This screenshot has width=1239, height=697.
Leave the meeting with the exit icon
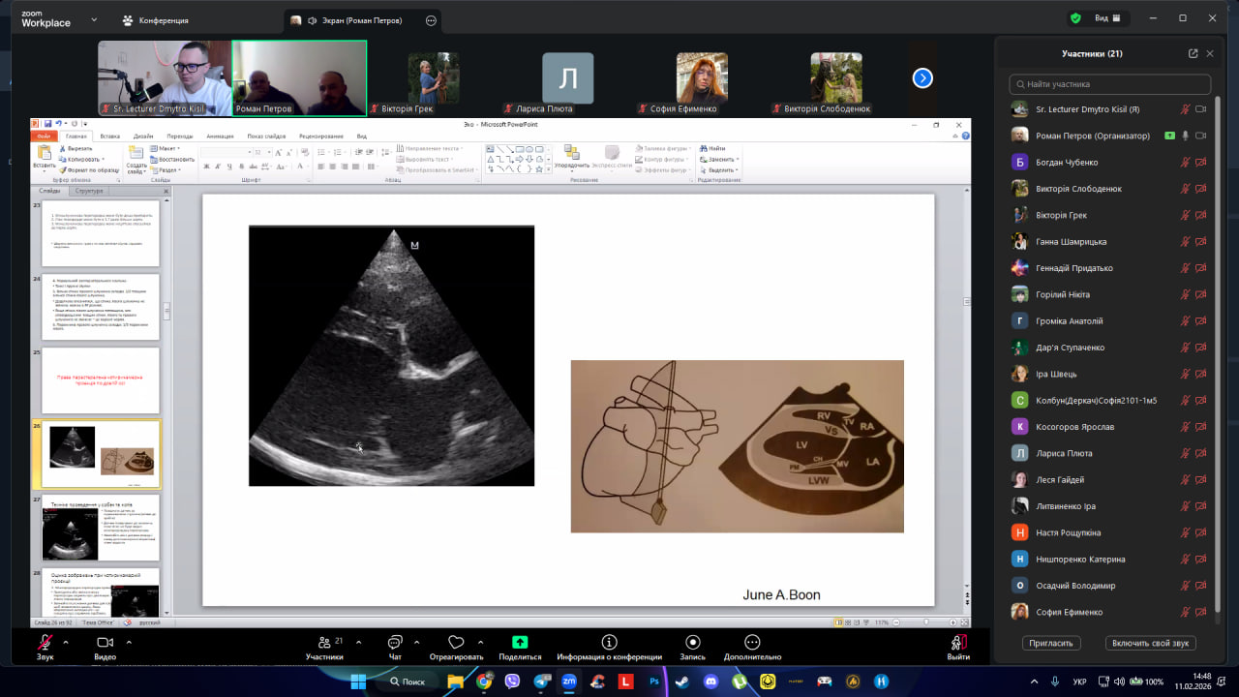pyautogui.click(x=957, y=647)
